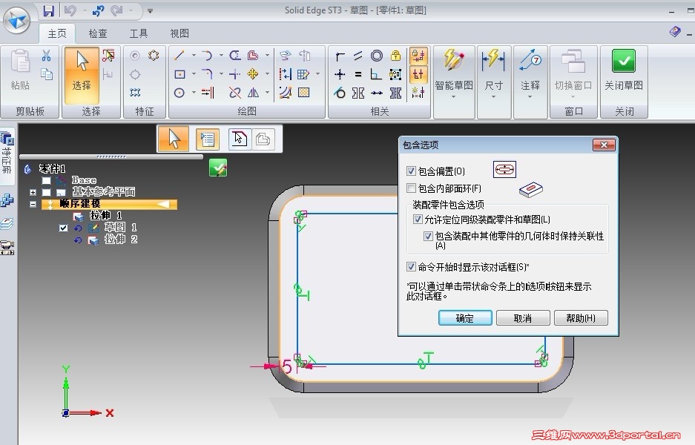The image size is (695, 445).
Task: Switch to the 视图 ribbon tab
Action: (179, 33)
